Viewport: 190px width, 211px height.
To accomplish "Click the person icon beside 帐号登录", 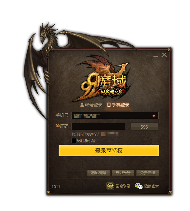I will pos(82,105).
